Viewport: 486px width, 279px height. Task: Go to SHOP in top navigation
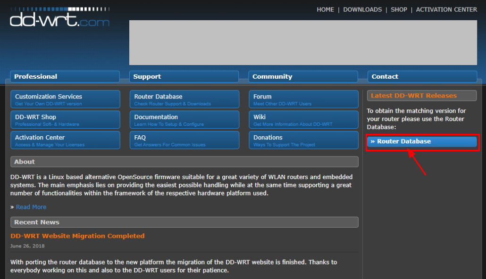[x=399, y=9]
